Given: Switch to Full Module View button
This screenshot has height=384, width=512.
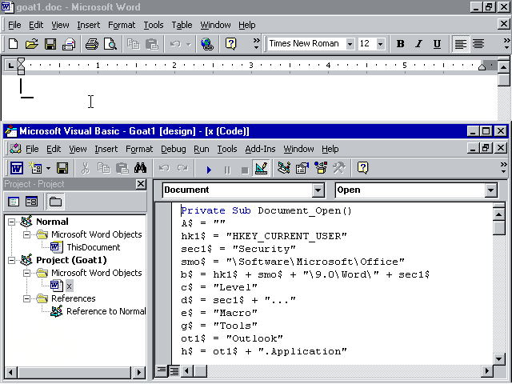Looking at the screenshot, I should [x=174, y=370].
